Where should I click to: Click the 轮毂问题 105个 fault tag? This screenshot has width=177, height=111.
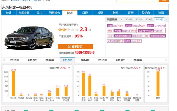click(115, 41)
